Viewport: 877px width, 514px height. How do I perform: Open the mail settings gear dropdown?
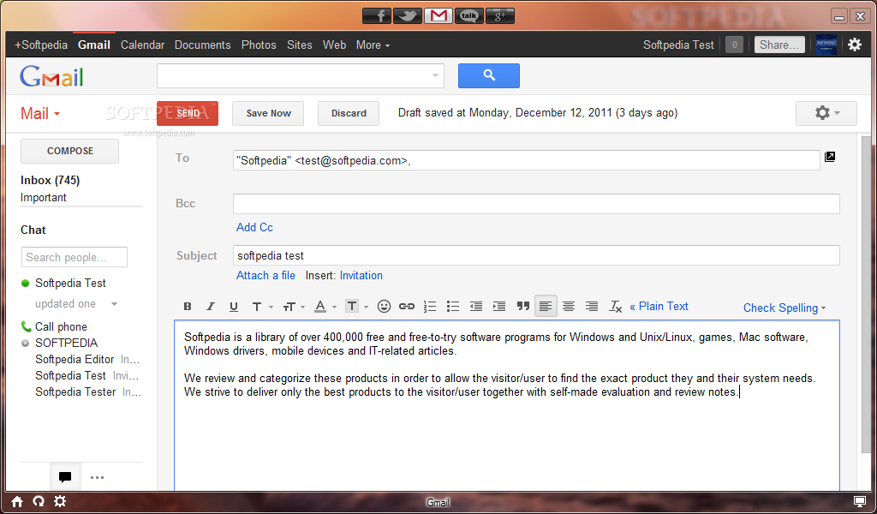point(826,113)
